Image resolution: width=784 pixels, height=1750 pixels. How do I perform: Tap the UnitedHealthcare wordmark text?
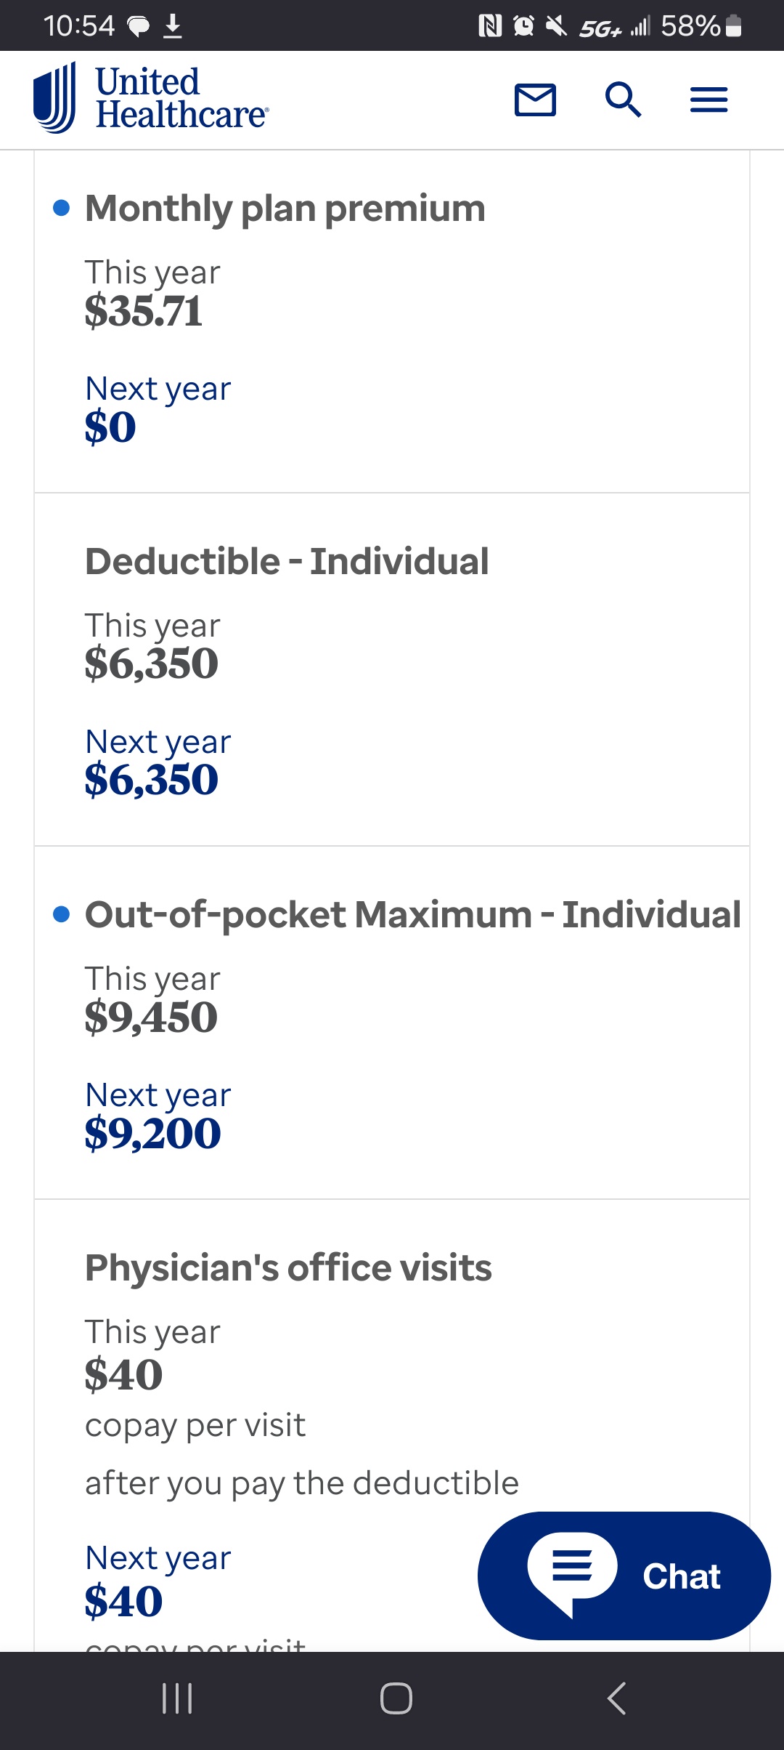point(181,98)
